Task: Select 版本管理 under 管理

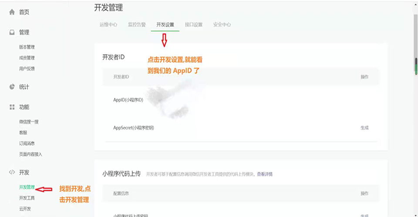Action: pyautogui.click(x=27, y=47)
